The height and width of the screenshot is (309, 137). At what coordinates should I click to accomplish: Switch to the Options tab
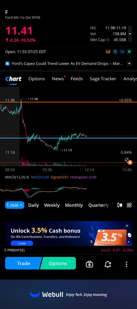pos(36,79)
